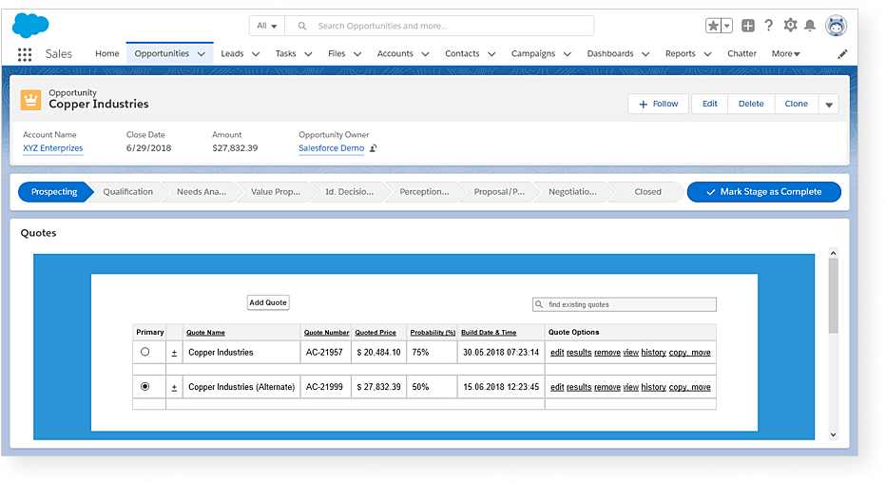Click the Follow button
Screen dimensions: 886x483
click(x=658, y=104)
